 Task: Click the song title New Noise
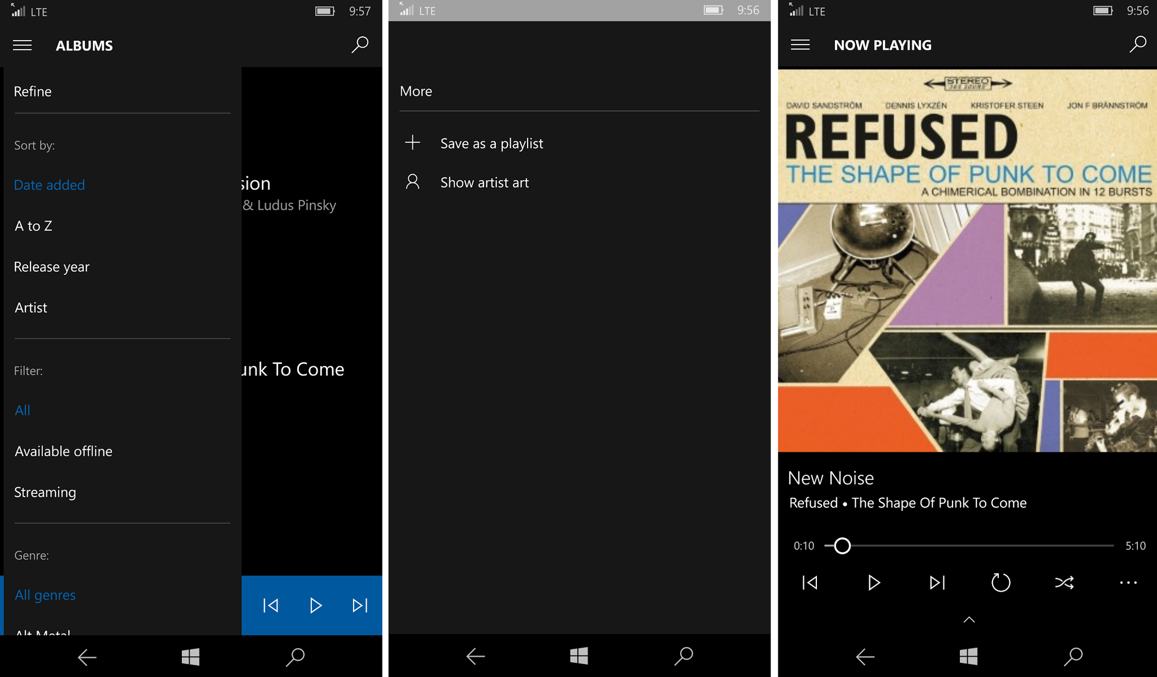pyautogui.click(x=830, y=478)
